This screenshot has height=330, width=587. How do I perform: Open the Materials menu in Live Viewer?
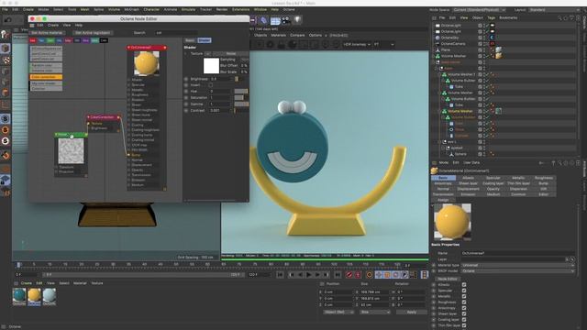click(x=278, y=35)
